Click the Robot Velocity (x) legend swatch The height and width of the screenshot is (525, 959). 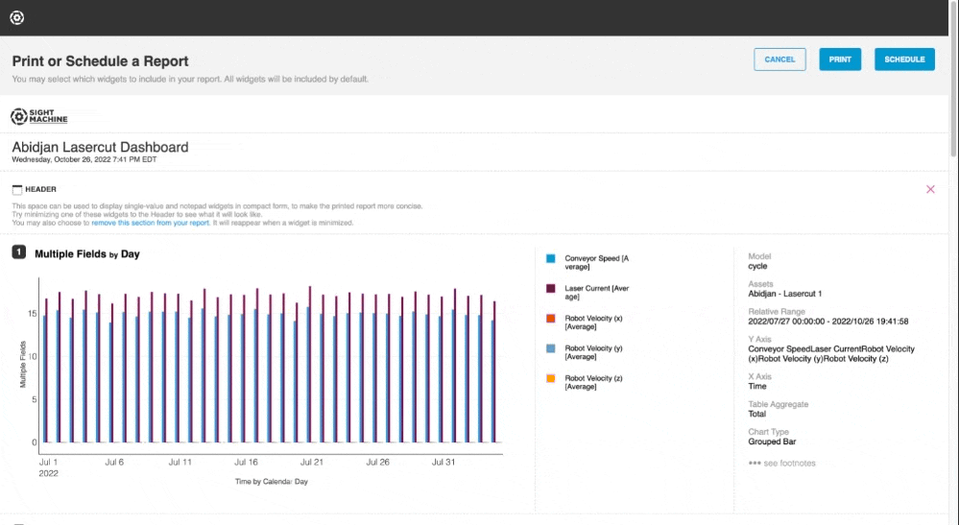[x=550, y=319]
